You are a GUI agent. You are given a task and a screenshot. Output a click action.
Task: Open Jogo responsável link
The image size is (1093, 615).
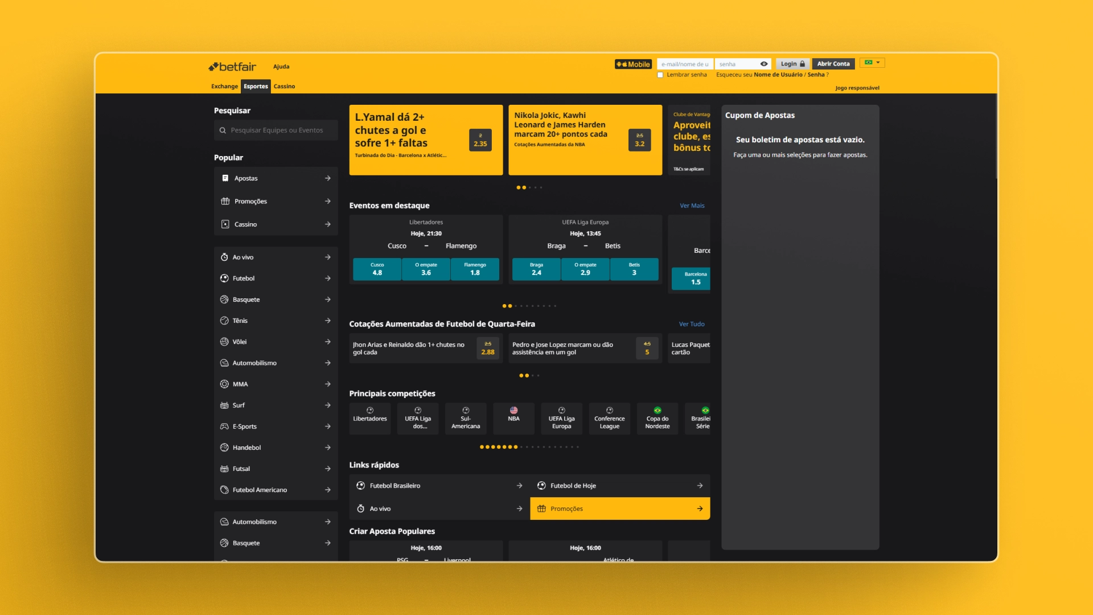[x=857, y=88]
